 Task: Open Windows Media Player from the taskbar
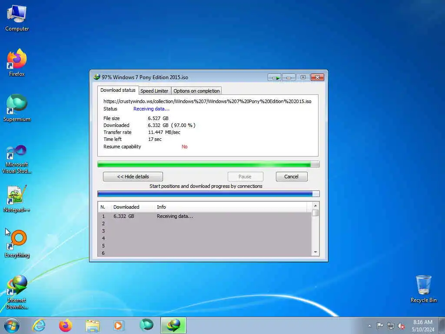coord(119,325)
